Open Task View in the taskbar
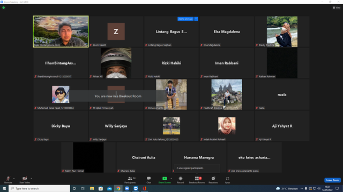Screen dimensions: 343x192 pos(83,188)
